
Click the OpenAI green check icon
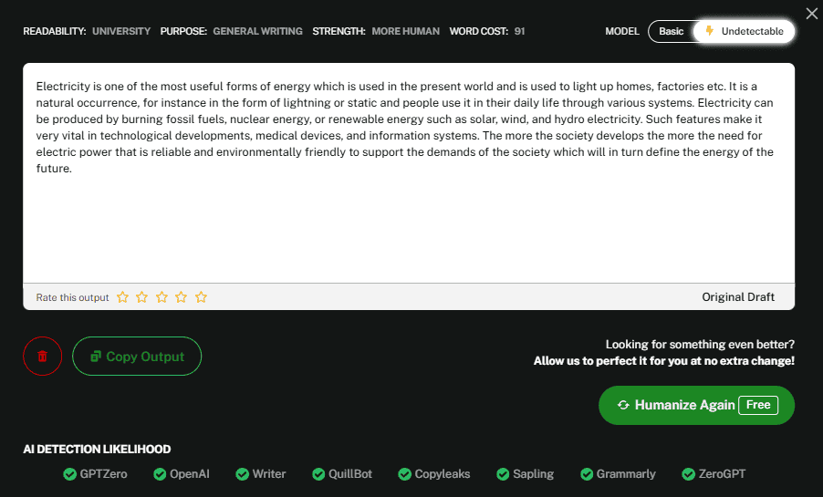point(160,474)
